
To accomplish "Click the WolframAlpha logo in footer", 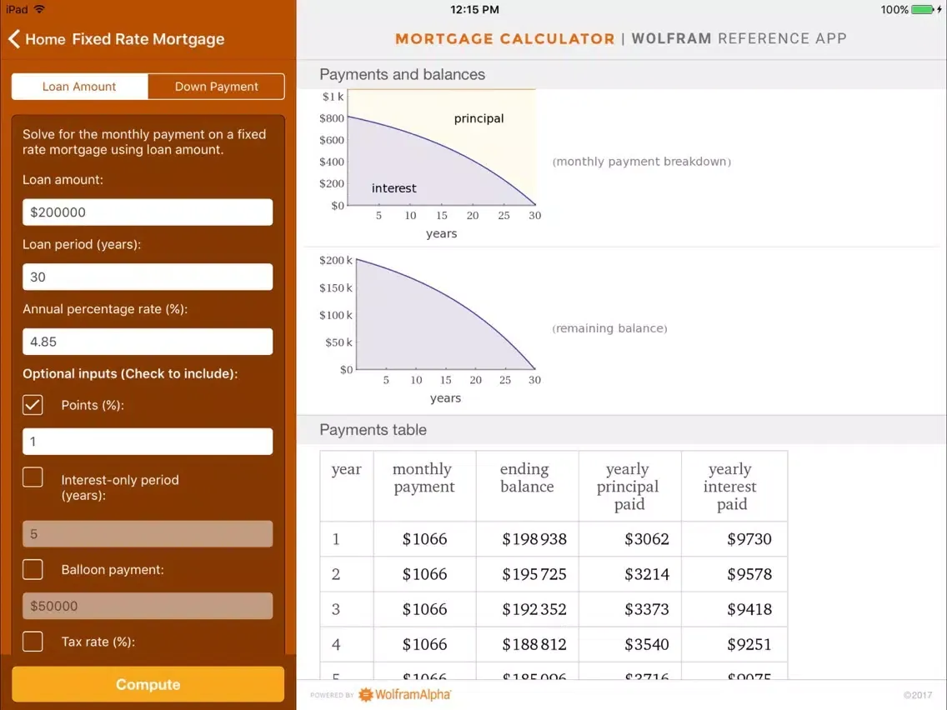I will [404, 694].
